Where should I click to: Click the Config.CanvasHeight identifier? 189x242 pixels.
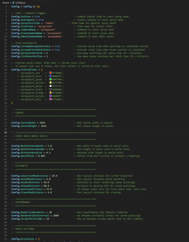(24, 126)
